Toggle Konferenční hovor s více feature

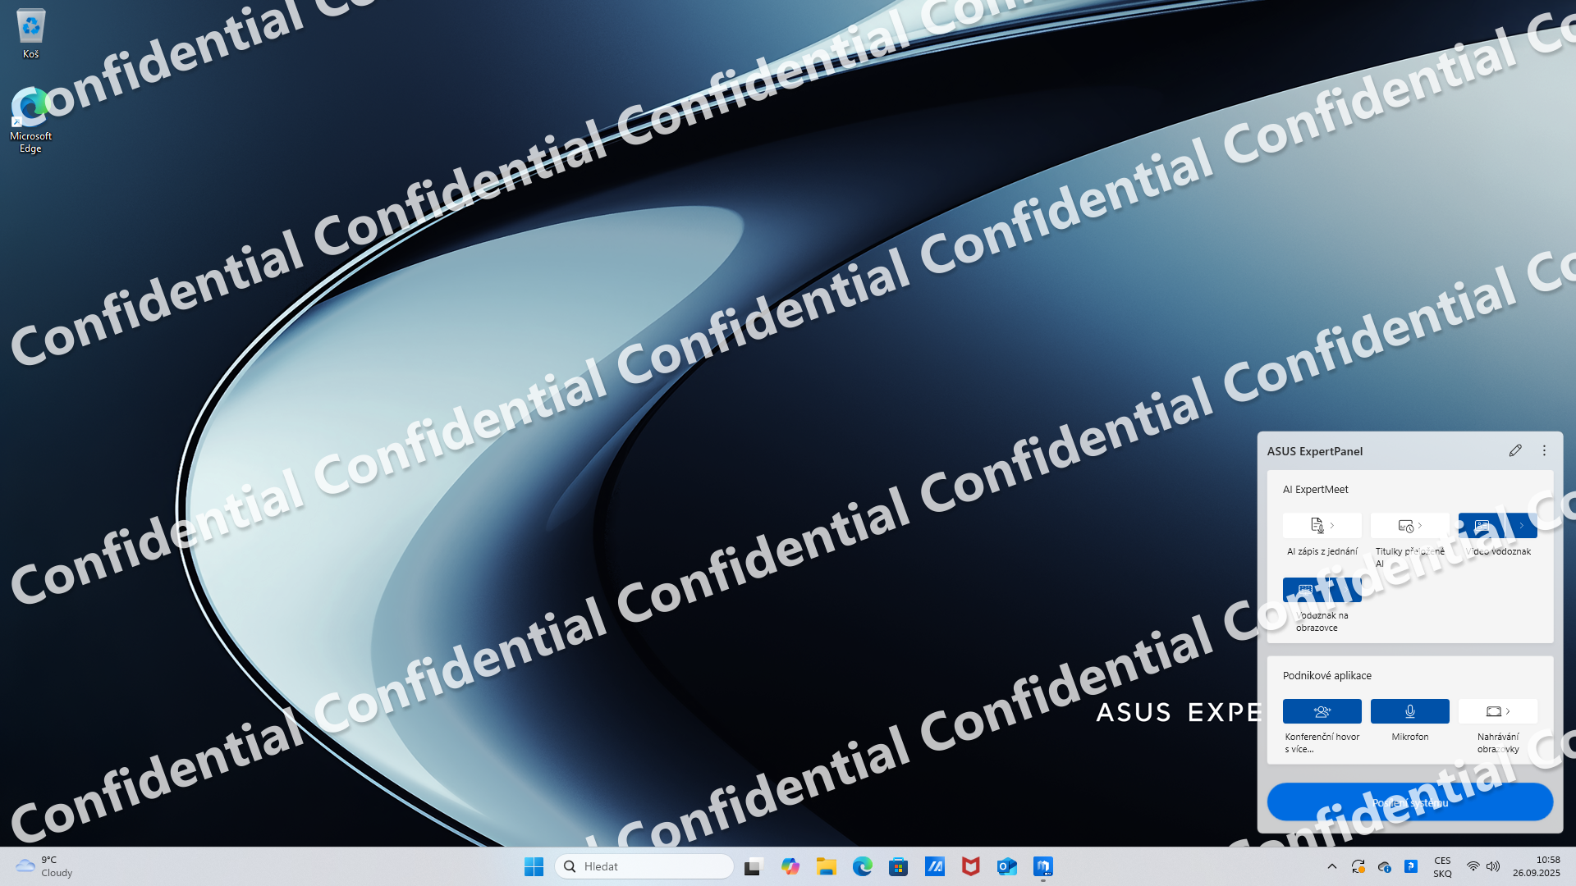(1322, 711)
